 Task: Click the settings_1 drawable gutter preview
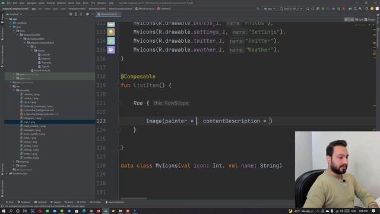point(111,32)
